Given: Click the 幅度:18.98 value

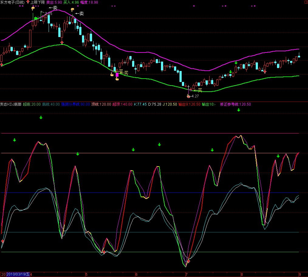Looking at the screenshot, I should (x=89, y=2).
